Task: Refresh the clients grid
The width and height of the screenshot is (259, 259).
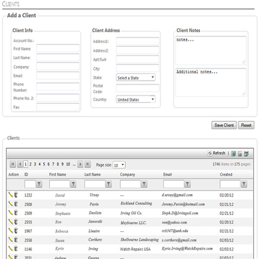Action: (x=217, y=153)
